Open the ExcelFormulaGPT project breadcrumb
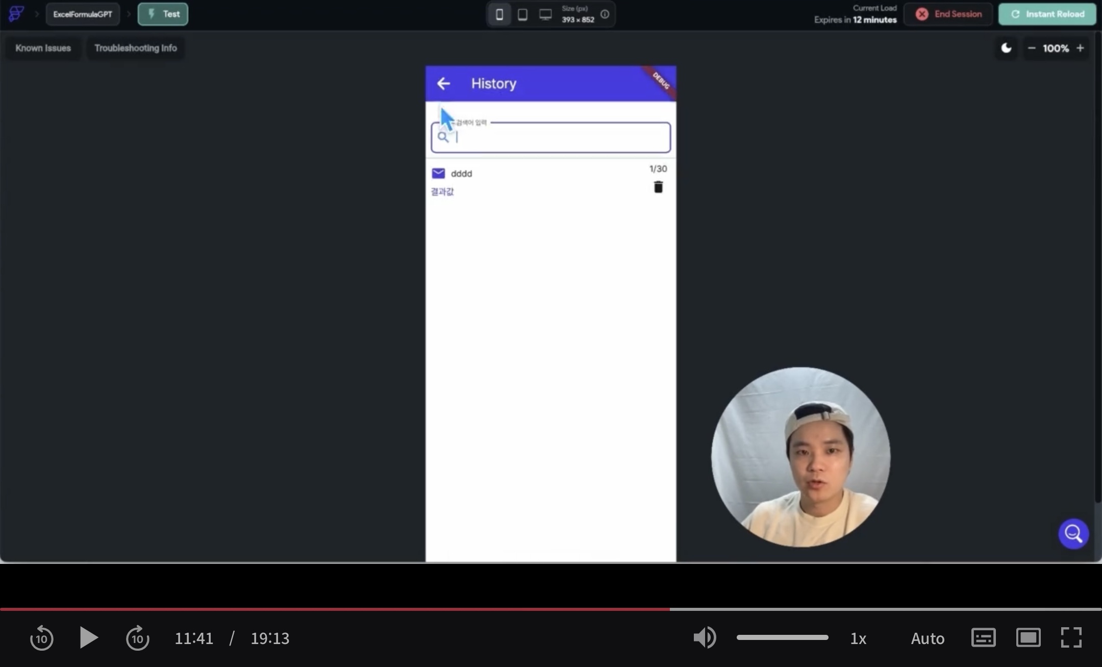1102x667 pixels. click(83, 14)
